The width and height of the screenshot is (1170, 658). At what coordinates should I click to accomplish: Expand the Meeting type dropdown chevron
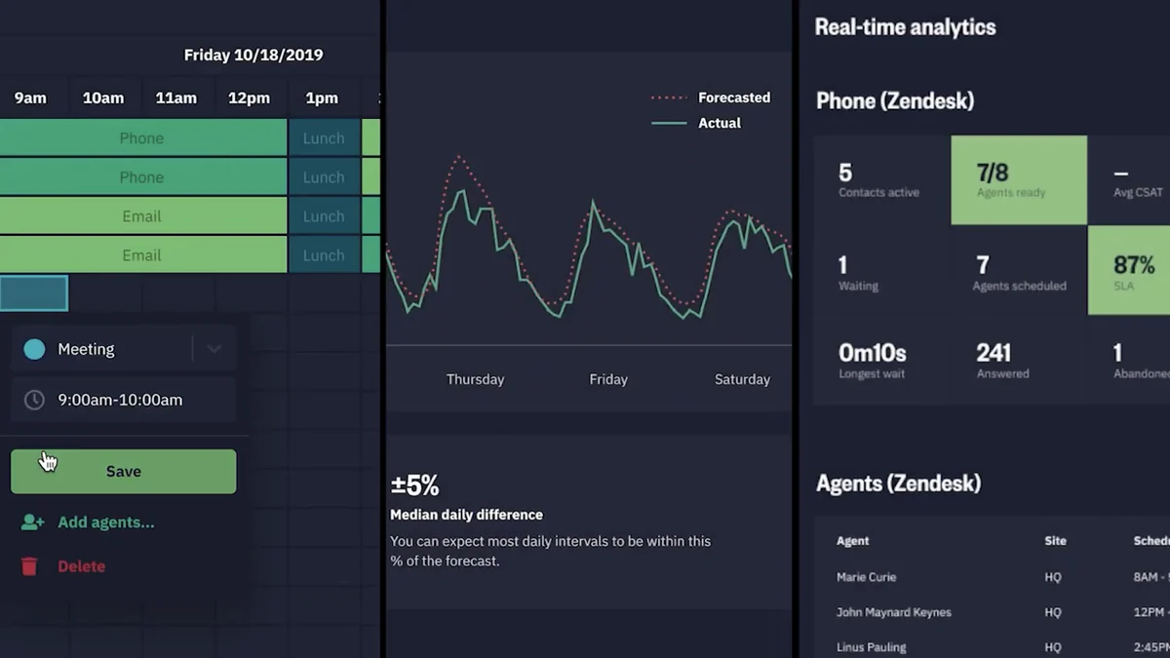click(214, 349)
